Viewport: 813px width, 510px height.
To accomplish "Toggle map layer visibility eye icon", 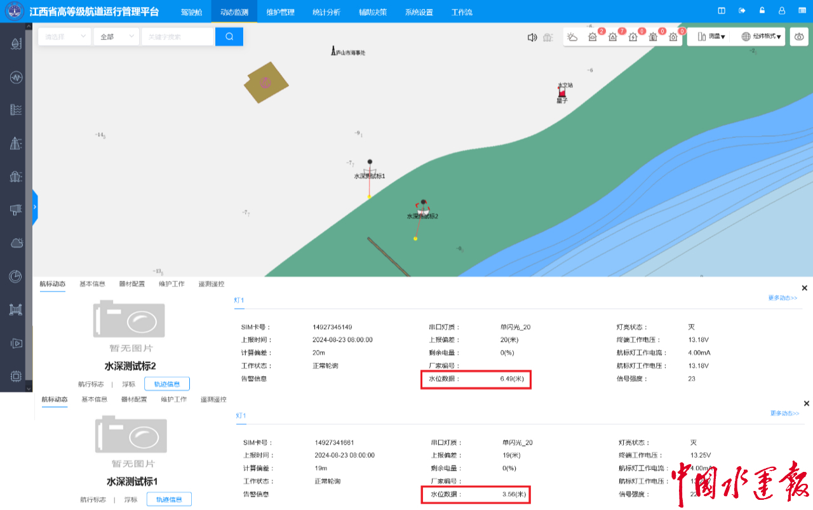I will point(800,37).
